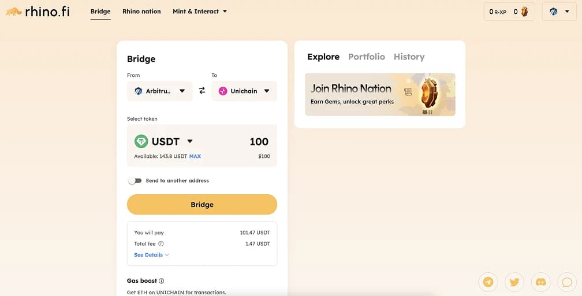Switch to the History tab
The image size is (582, 296).
tap(409, 57)
